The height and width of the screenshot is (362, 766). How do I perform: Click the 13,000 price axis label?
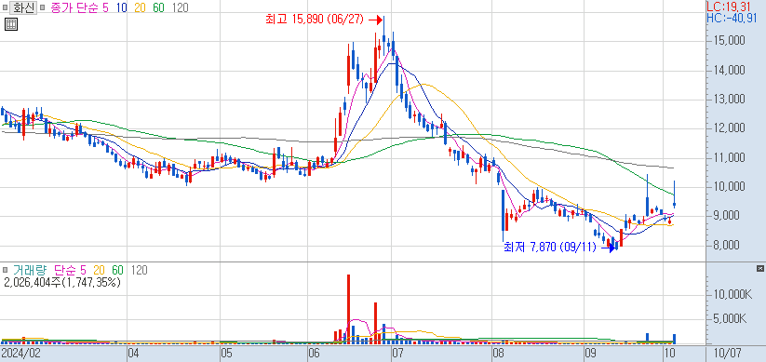point(729,100)
